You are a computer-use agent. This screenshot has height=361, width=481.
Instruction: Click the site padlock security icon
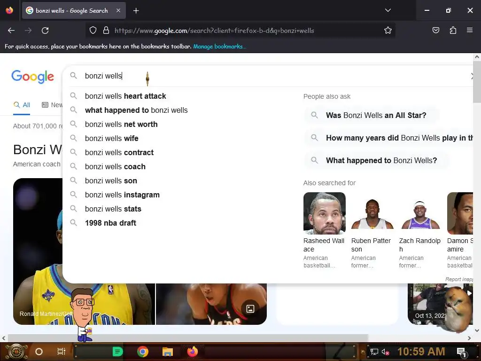[x=106, y=31]
